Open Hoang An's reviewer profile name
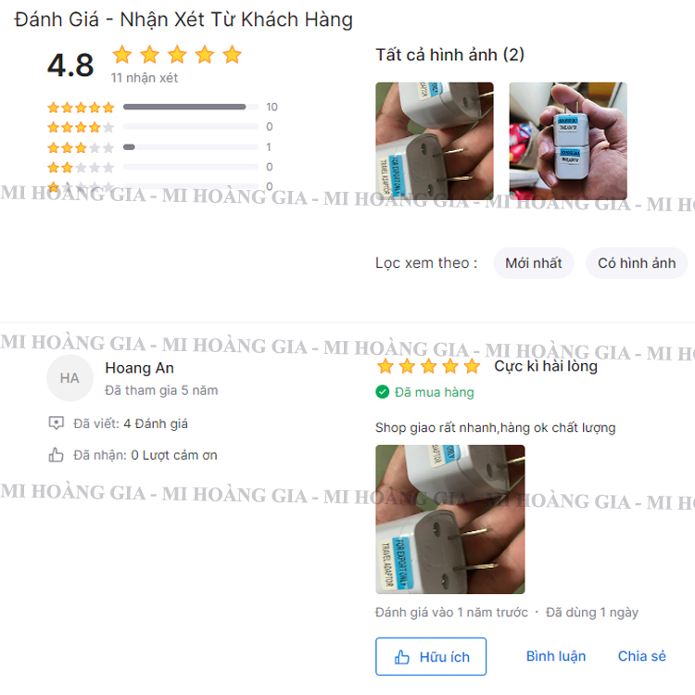 139,368
